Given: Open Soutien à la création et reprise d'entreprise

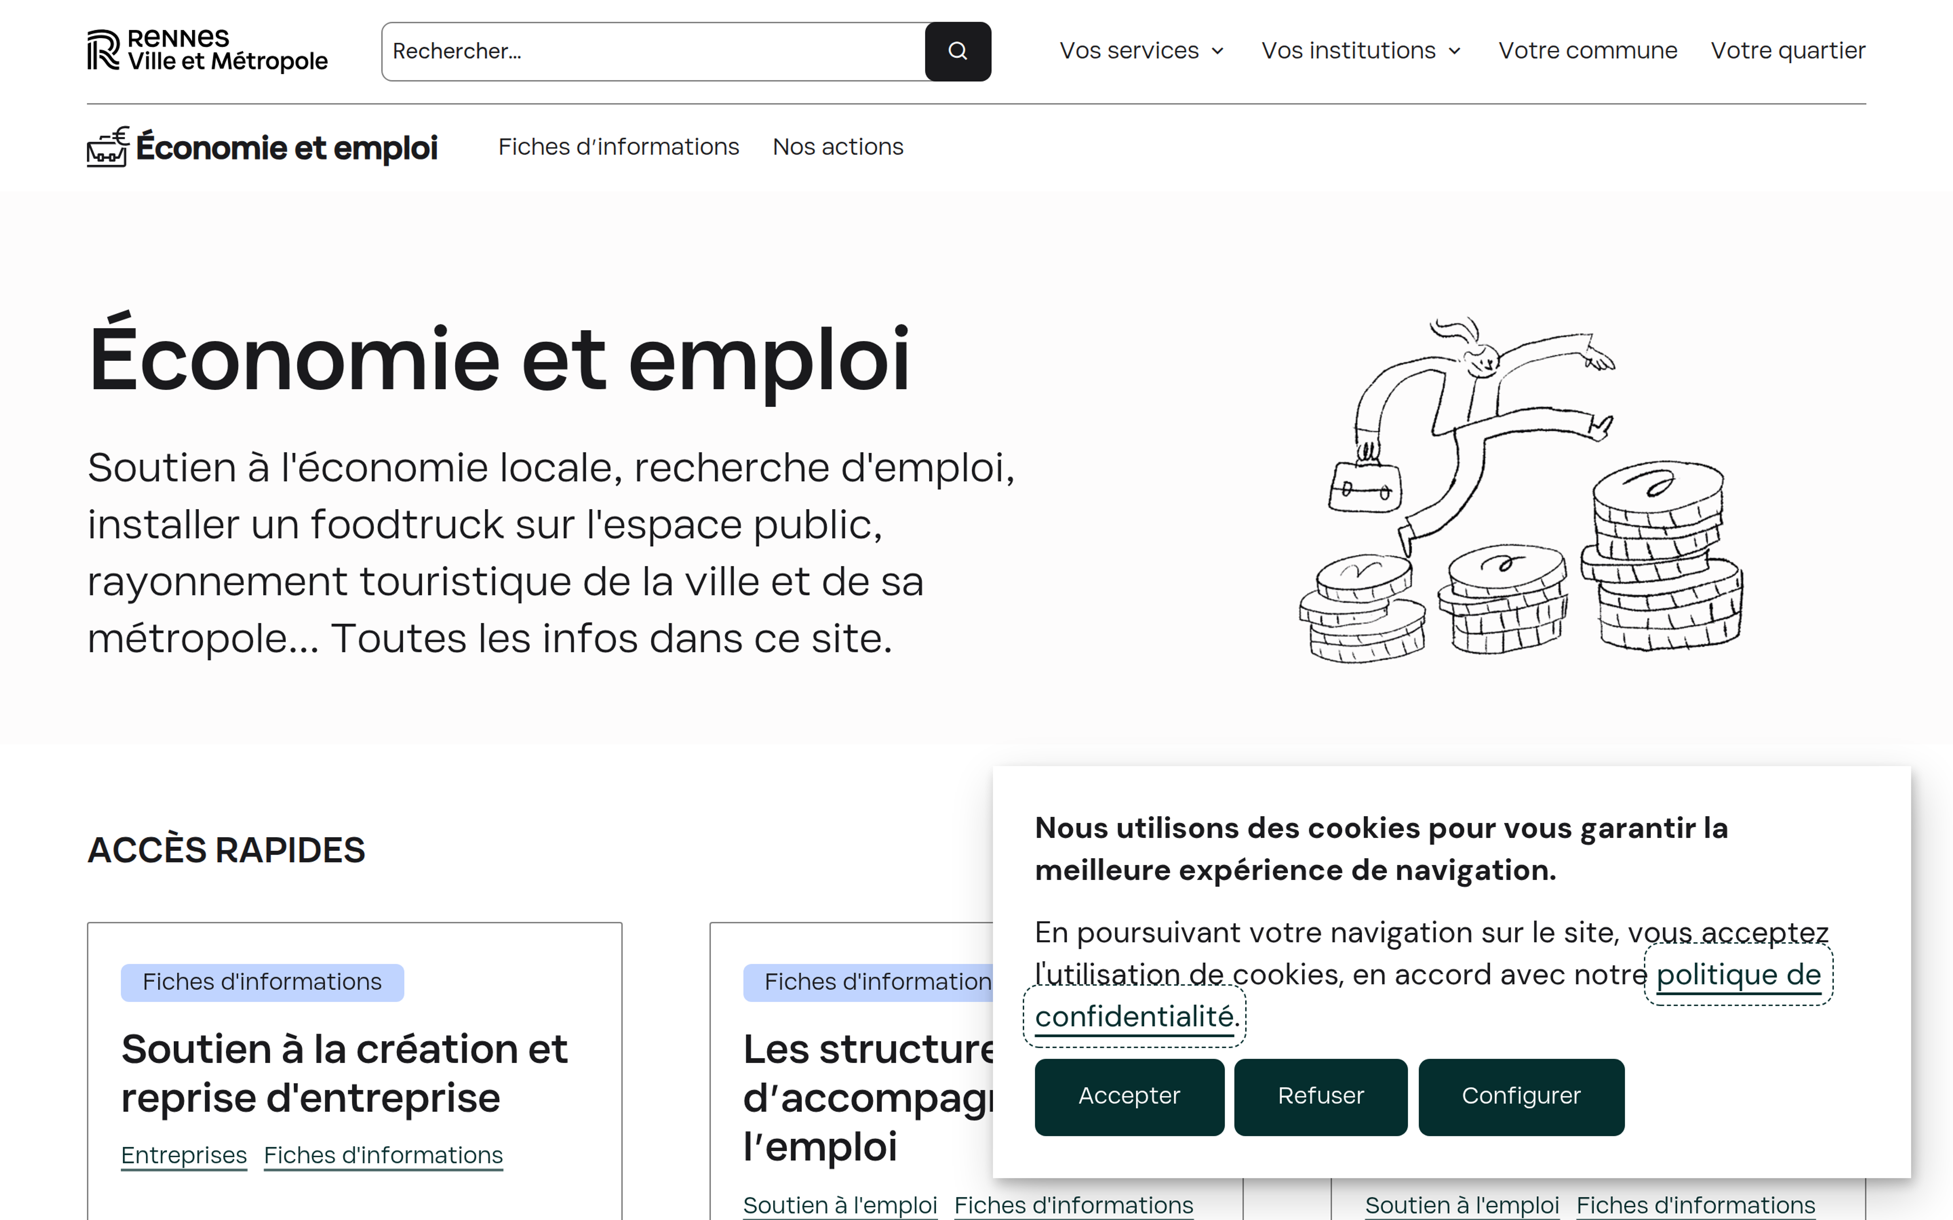Looking at the screenshot, I should tap(344, 1073).
